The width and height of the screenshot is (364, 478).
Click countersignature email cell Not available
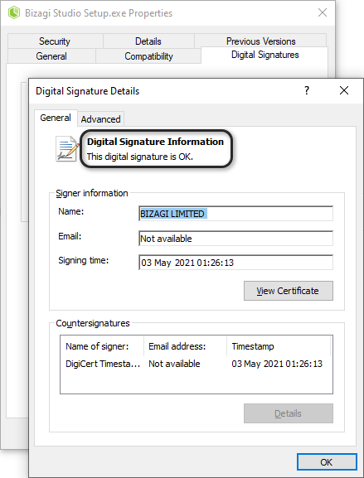[174, 364]
